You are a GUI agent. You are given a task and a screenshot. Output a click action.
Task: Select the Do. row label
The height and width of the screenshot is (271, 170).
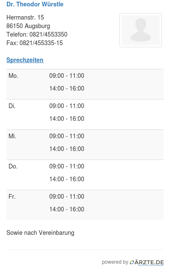tap(13, 166)
